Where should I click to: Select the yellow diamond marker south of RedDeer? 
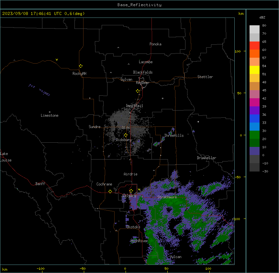click(138, 91)
